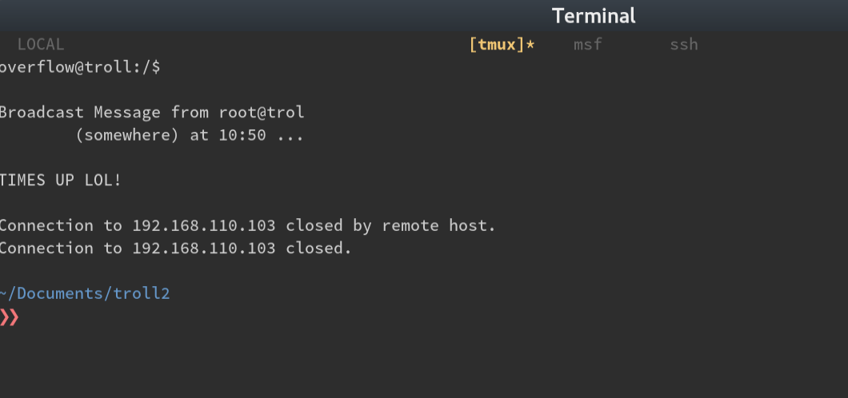Click the words remote host.
Image resolution: width=848 pixels, height=398 pixels.
[438, 225]
